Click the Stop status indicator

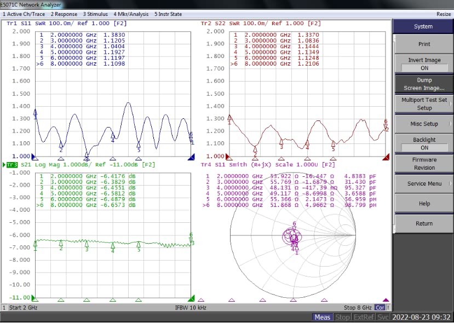(x=342, y=317)
